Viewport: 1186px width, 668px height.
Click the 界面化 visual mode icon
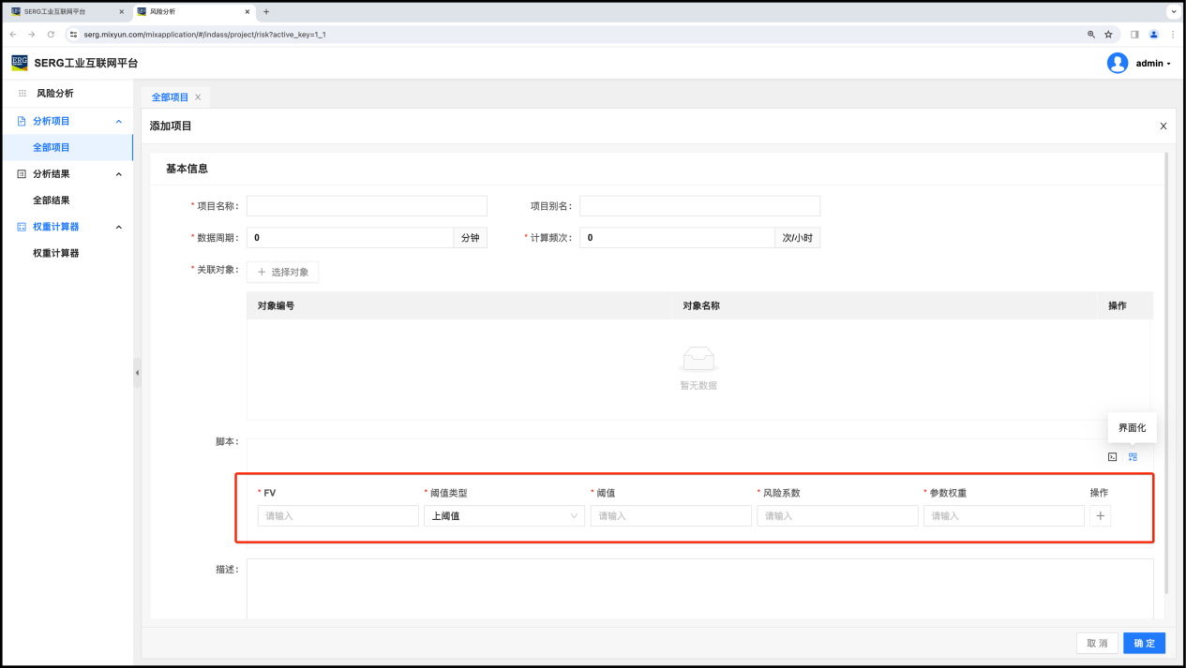coord(1133,457)
